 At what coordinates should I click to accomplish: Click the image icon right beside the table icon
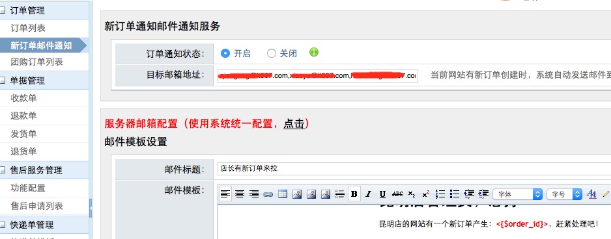click(297, 194)
